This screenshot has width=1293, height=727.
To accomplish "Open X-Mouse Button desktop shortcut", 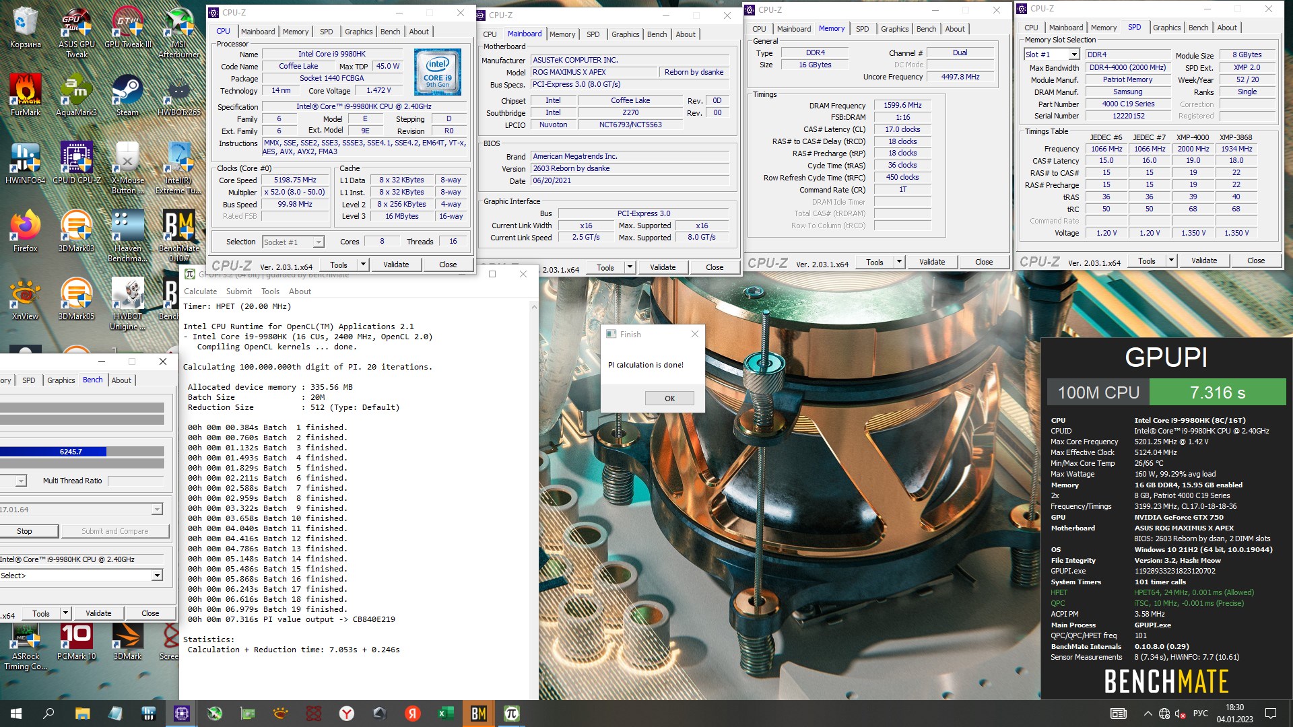I will pyautogui.click(x=128, y=168).
